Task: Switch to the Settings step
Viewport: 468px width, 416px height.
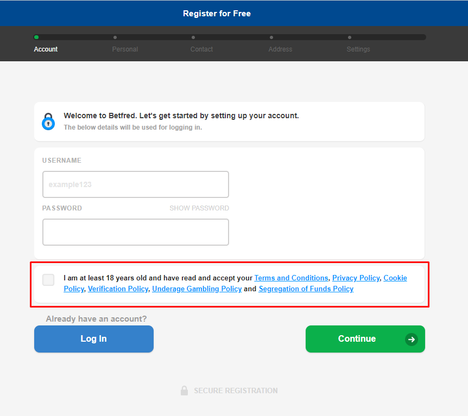Action: pyautogui.click(x=358, y=49)
